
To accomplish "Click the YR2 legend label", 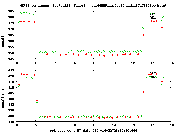I will (x=153, y=77).
